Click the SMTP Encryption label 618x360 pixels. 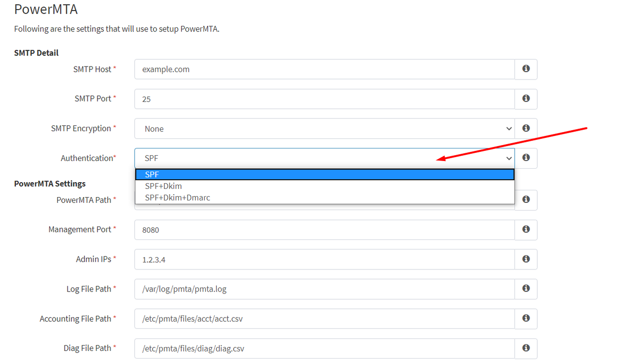(84, 128)
